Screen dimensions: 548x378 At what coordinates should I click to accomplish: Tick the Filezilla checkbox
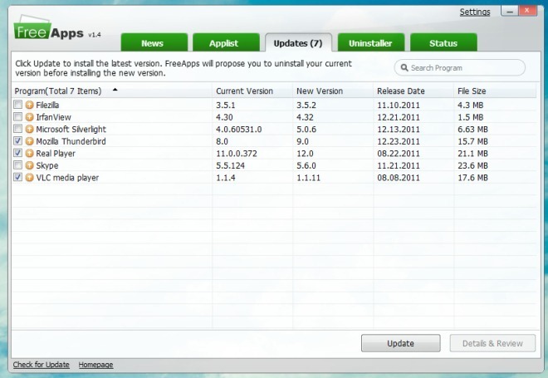point(17,105)
